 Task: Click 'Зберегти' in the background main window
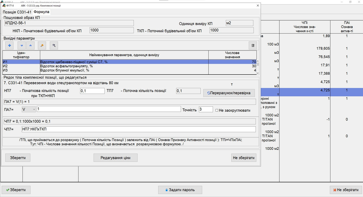point(16,190)
